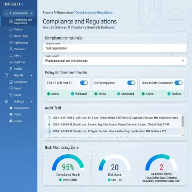Screen dimensions: 192x192
Task: Open Providers in the sidebar
Action: click(19, 49)
